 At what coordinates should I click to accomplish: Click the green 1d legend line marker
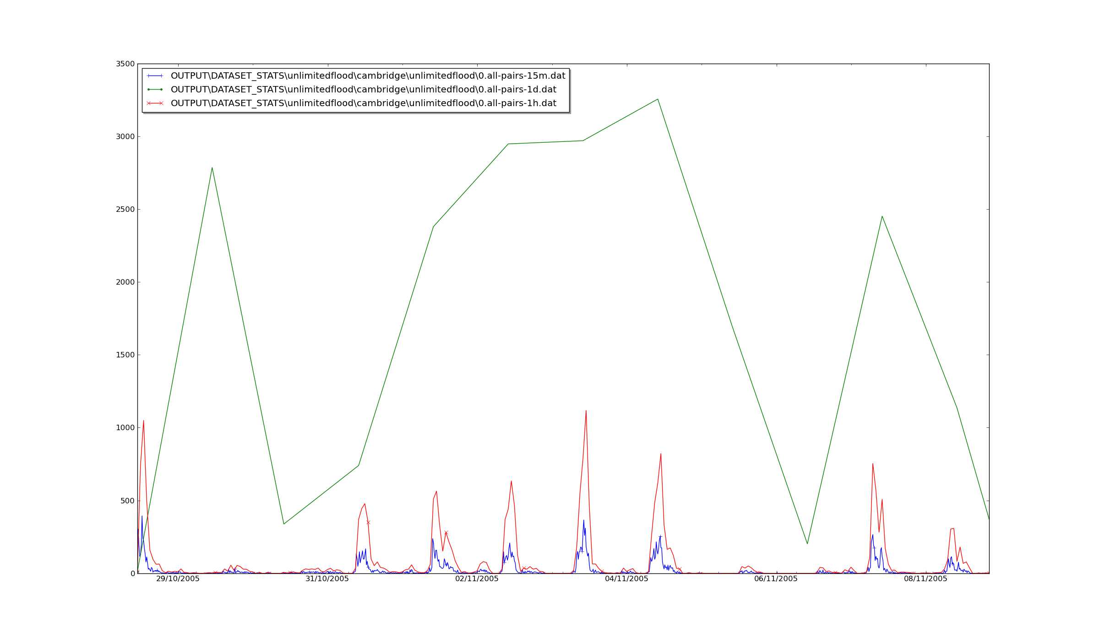click(155, 90)
